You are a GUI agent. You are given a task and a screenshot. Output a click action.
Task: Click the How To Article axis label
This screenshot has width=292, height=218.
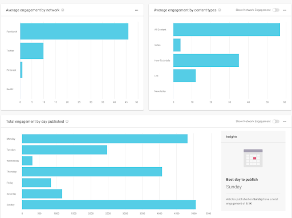point(162,60)
